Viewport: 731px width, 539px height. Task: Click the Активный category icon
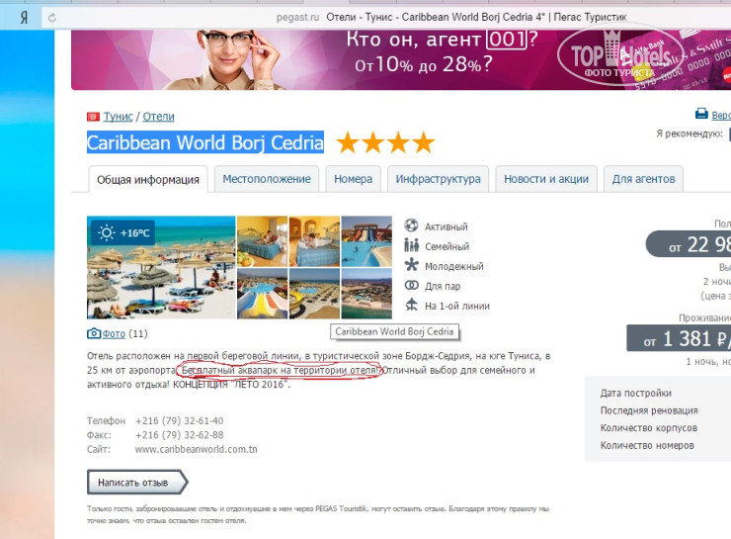point(412,226)
